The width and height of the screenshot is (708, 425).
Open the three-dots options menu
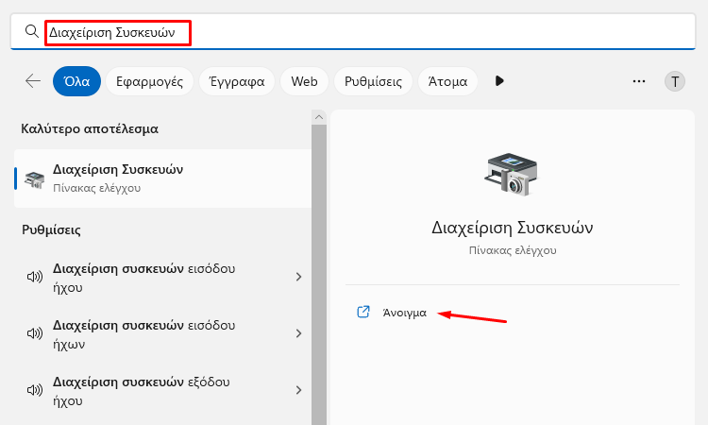pos(639,81)
